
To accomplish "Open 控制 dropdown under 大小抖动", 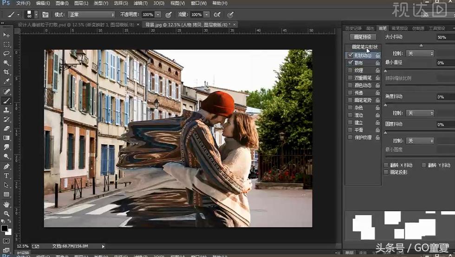I will point(419,53).
